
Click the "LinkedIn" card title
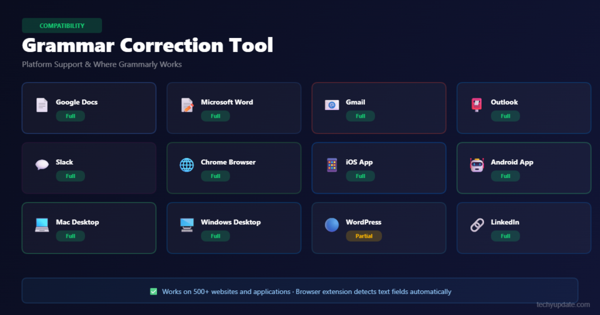click(505, 222)
